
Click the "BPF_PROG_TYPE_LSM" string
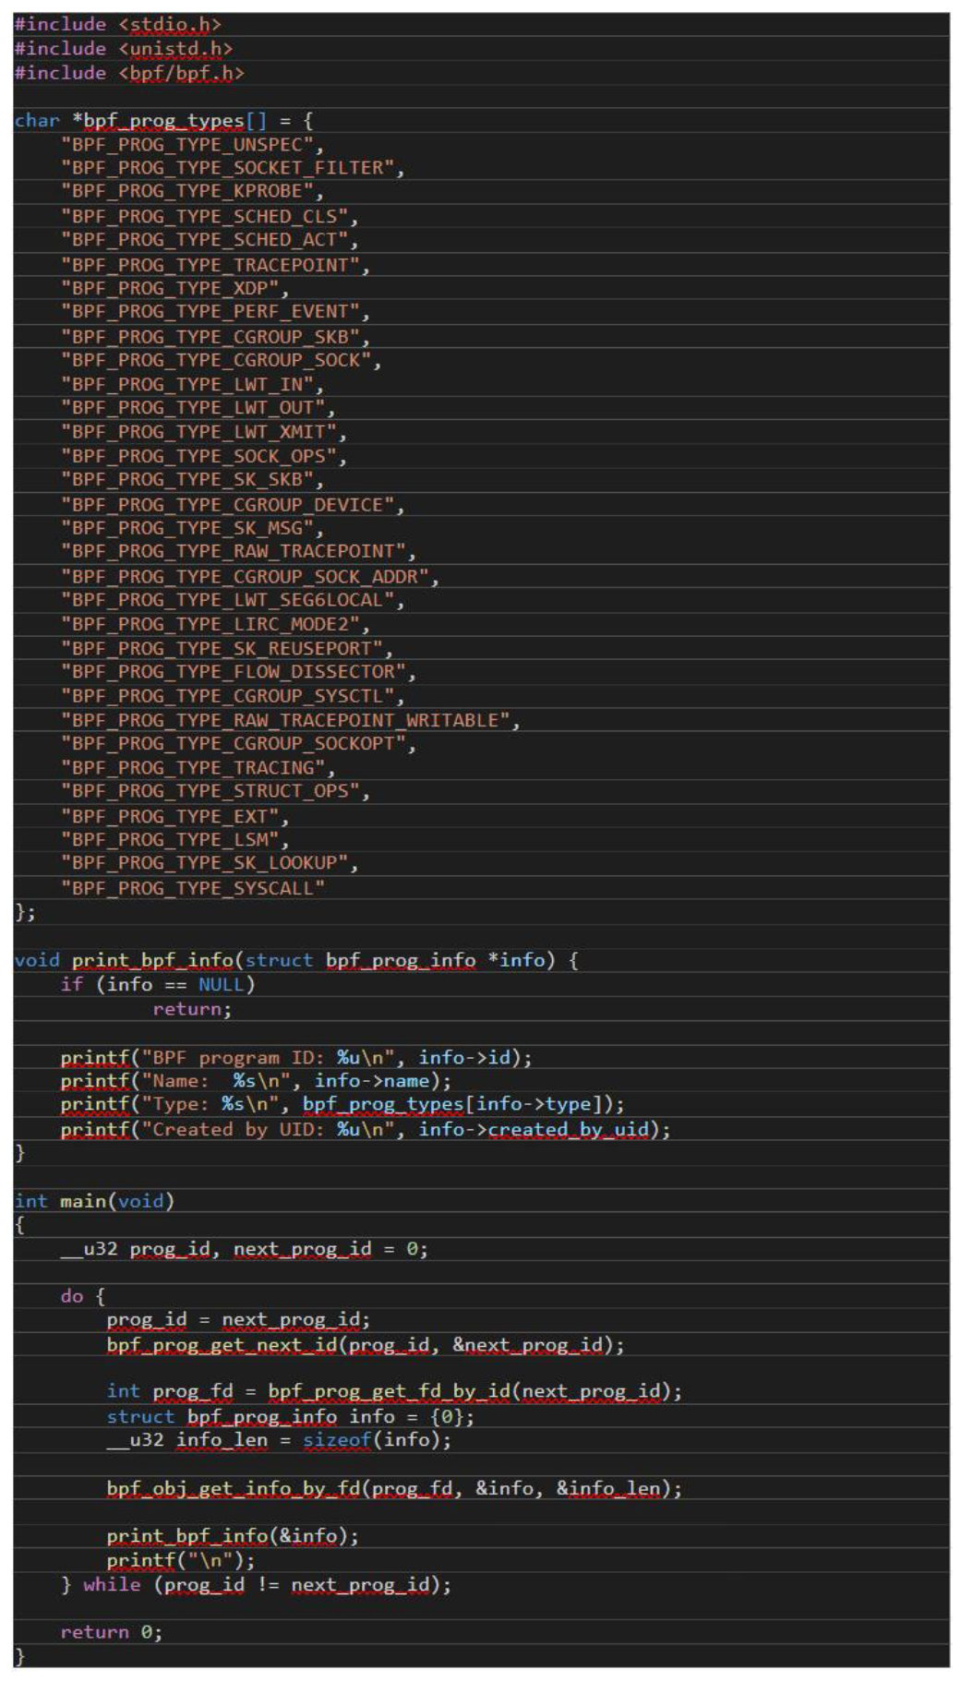(174, 840)
